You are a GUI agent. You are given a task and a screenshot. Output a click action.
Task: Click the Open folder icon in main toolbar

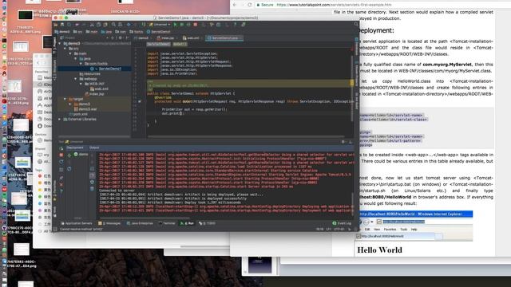point(56,25)
